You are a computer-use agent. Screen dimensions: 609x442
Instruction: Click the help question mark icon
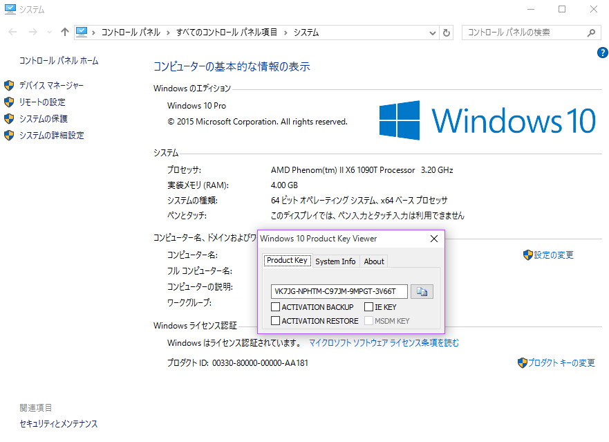pos(602,53)
